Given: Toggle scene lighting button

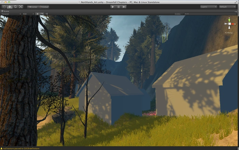Looking at the screenshot, I should click(37, 14).
